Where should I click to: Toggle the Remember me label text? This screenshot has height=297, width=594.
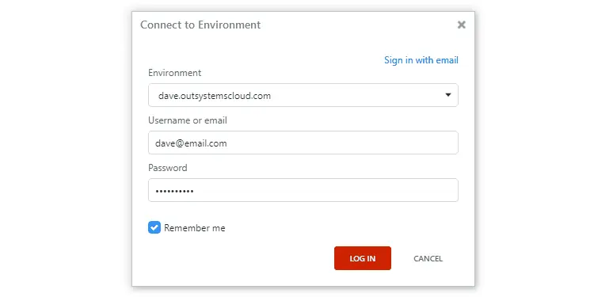tap(195, 228)
